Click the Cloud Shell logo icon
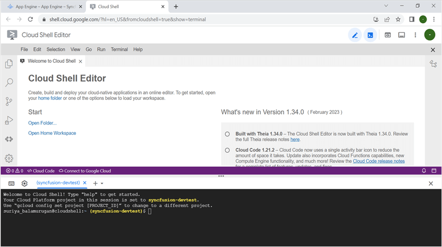This screenshot has width=442, height=247. [x=12, y=35]
